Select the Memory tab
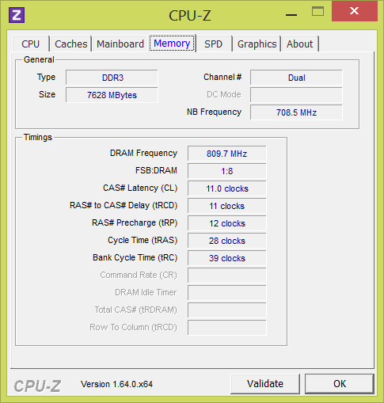The image size is (384, 403). click(x=172, y=44)
